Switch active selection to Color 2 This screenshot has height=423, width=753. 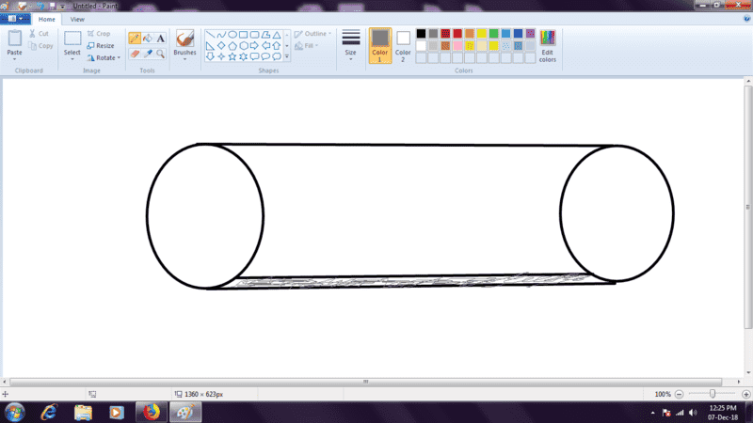coord(403,43)
